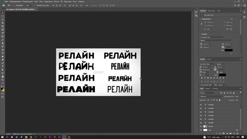The height and width of the screenshot is (139, 247).
Task: Select the Horizontal Type tool
Action: [3, 66]
